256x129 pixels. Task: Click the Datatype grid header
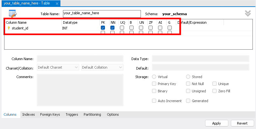[70, 22]
